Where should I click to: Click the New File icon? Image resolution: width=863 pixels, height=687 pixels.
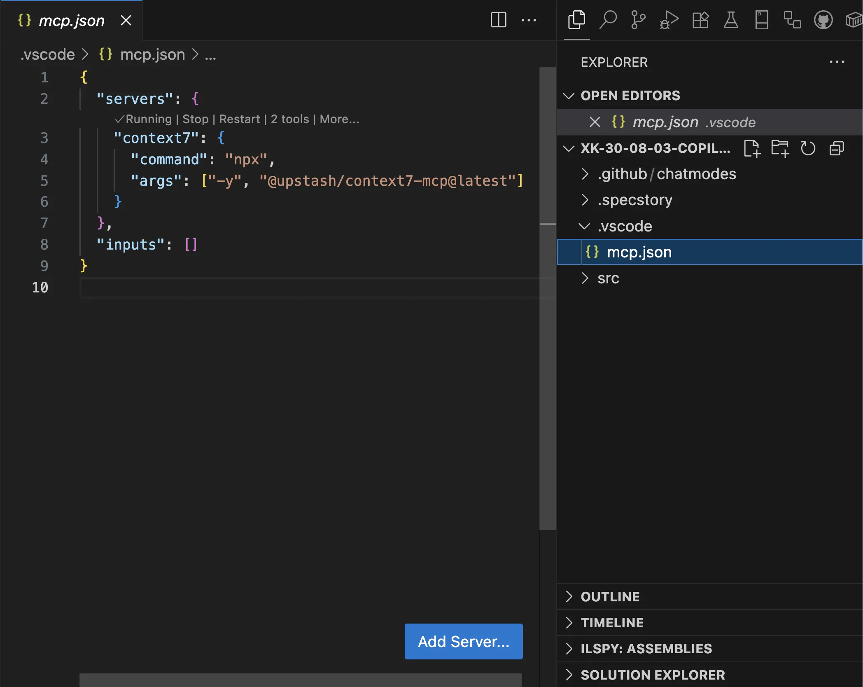(751, 148)
